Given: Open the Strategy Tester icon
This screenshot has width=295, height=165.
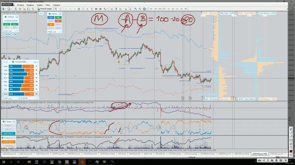Looking at the screenshot, I should click(33, 9).
